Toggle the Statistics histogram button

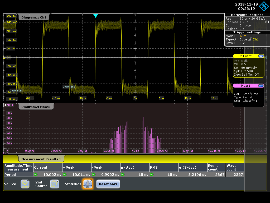(x=88, y=184)
